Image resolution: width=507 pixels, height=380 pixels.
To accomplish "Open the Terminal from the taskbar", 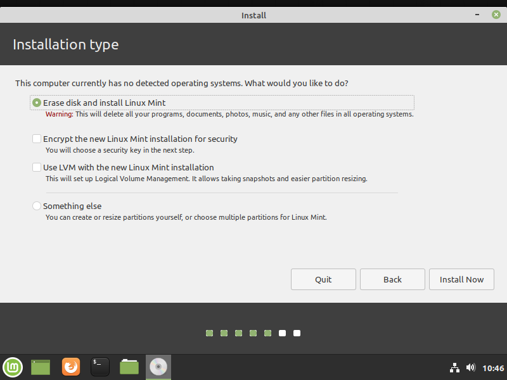I will (x=100, y=367).
